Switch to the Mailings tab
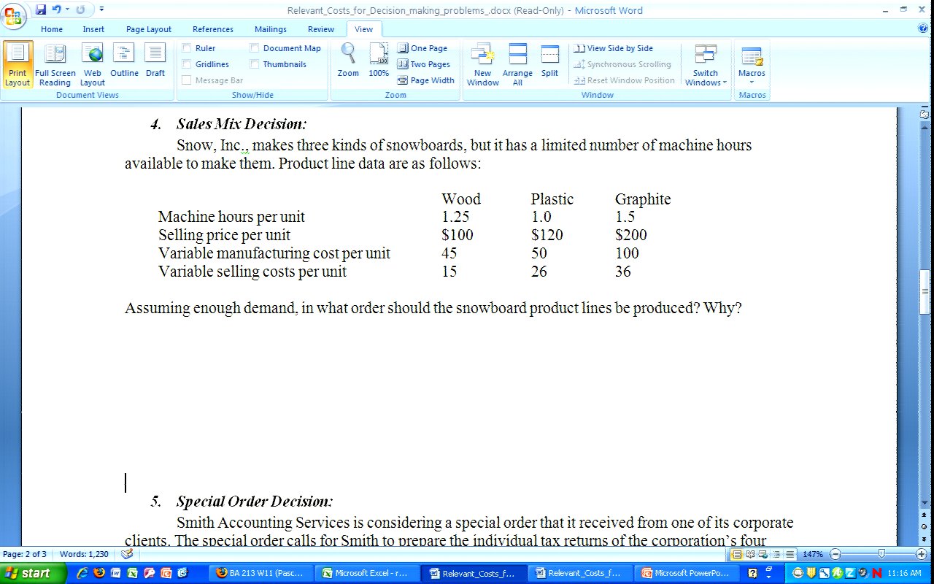This screenshot has height=584, width=934. click(270, 29)
